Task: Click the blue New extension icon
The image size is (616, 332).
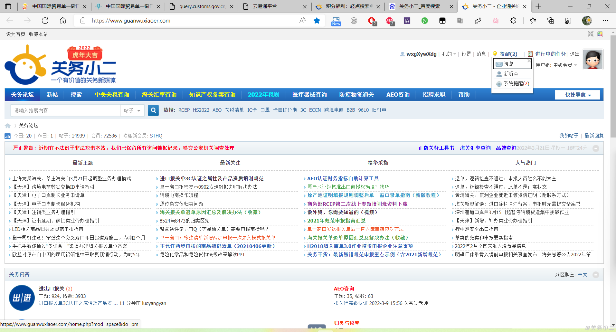Action: pos(336,21)
